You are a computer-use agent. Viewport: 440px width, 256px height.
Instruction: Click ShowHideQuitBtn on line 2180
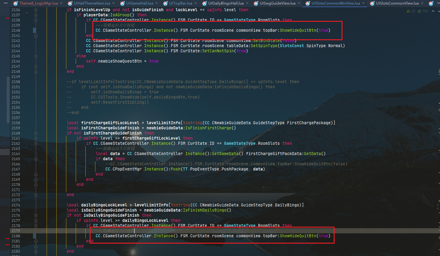pos(298,236)
